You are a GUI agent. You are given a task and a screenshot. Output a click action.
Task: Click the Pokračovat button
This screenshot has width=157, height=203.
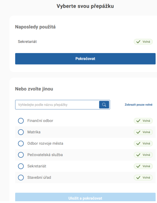pyautogui.click(x=85, y=59)
